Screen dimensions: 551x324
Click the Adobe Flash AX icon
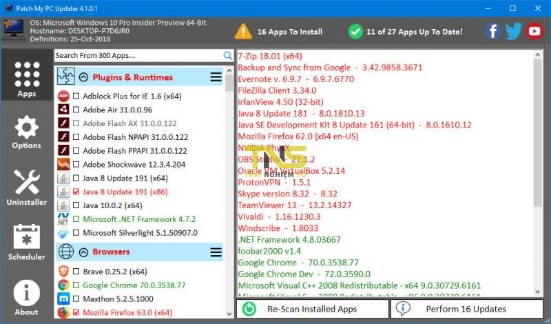(63, 123)
